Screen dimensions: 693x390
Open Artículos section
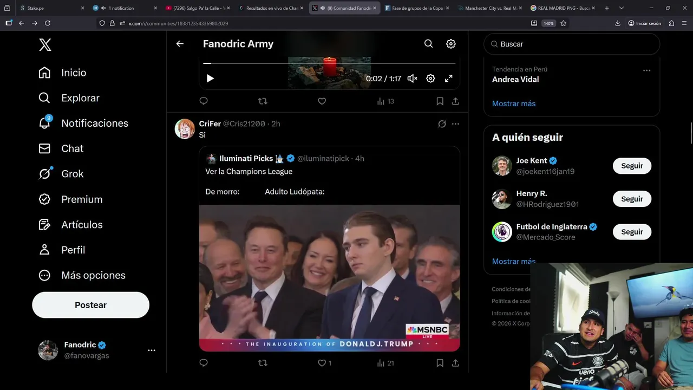[70, 224]
